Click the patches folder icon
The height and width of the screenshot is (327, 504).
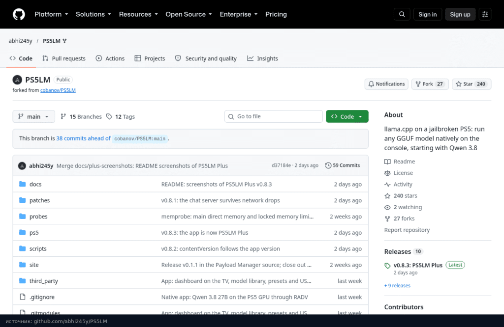[22, 200]
